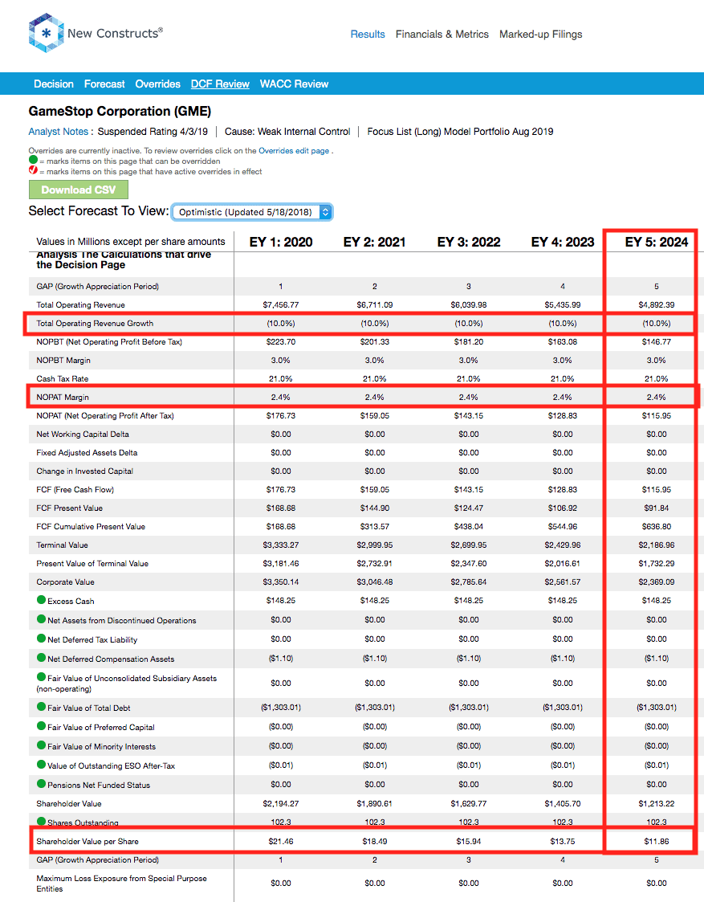Click the Cash Tax Rate row label
The image size is (704, 902).
point(62,378)
